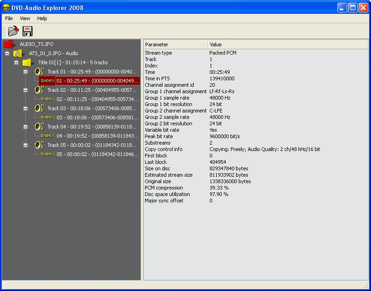Open the File menu
The image size is (371, 291).
point(9,18)
